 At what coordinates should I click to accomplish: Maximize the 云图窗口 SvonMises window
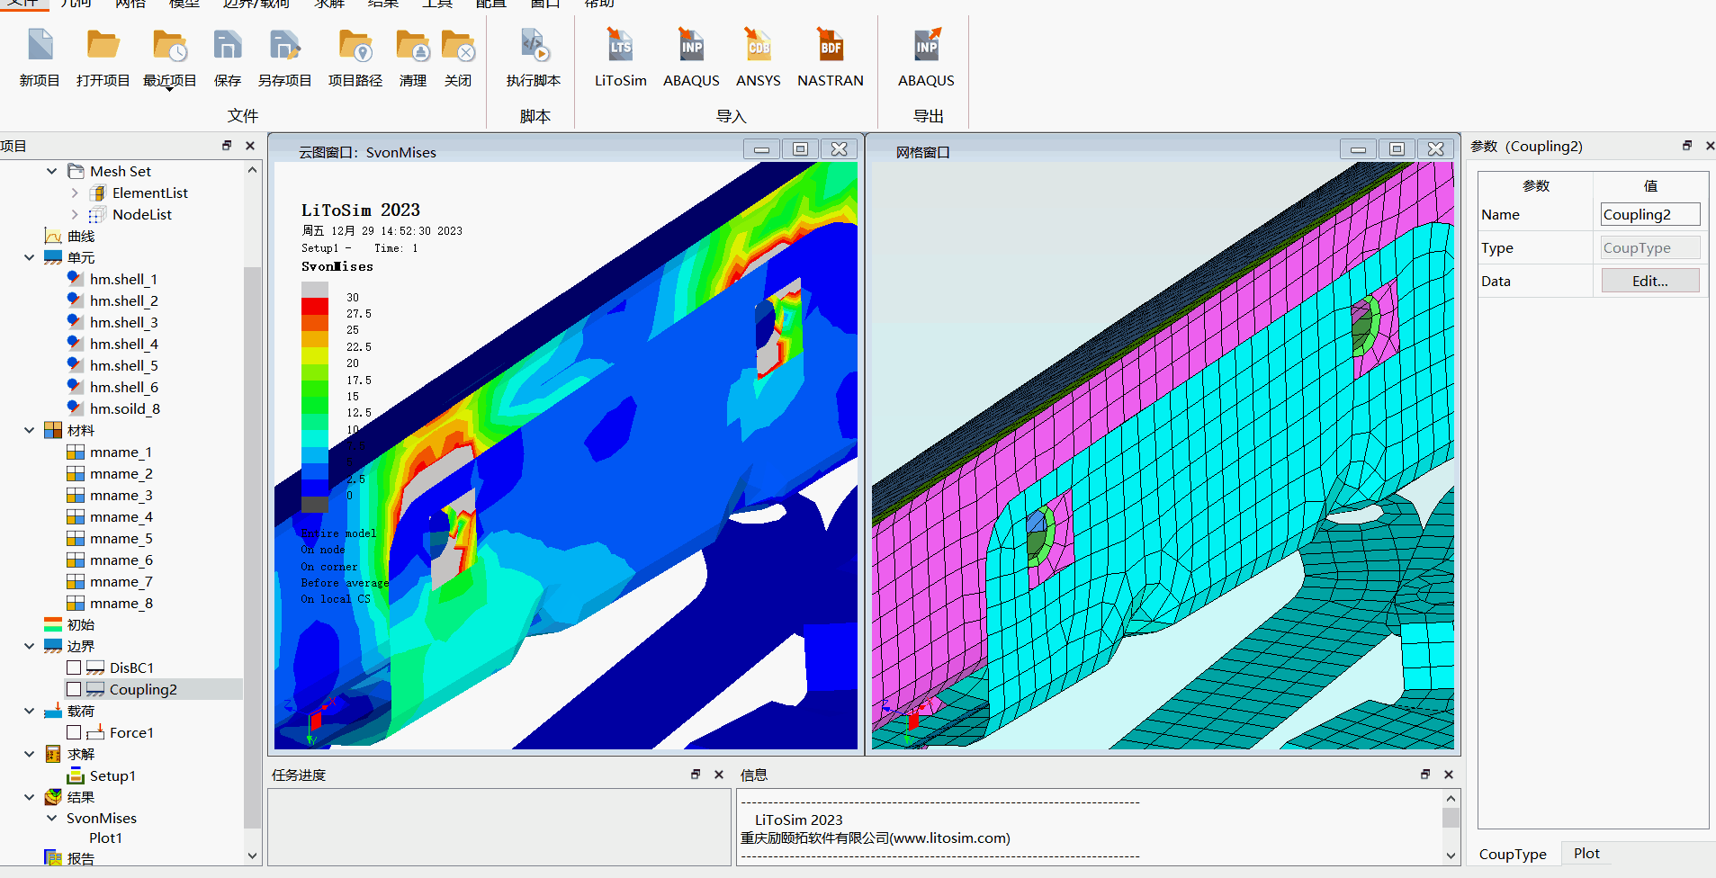800,149
